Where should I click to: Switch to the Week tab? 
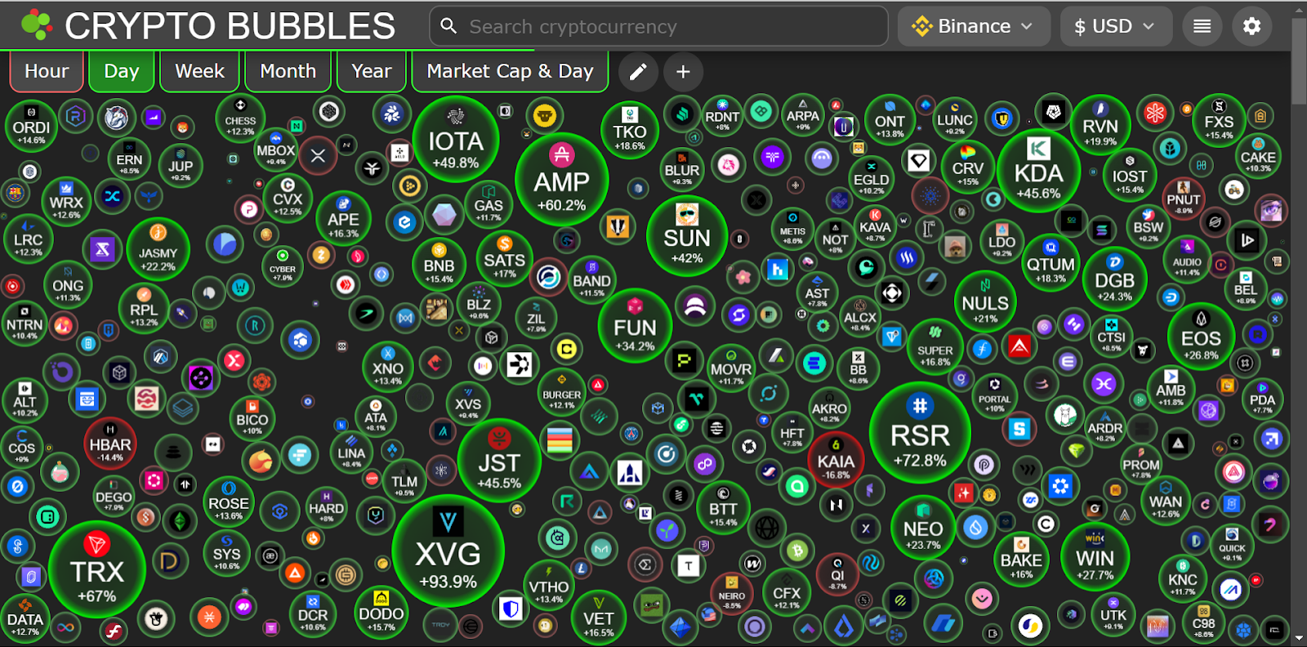tap(199, 72)
